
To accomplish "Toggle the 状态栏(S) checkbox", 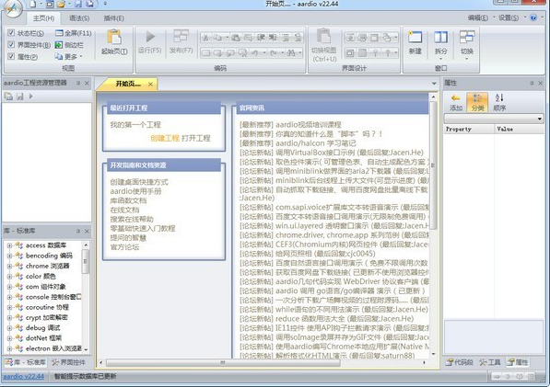I will [11, 32].
